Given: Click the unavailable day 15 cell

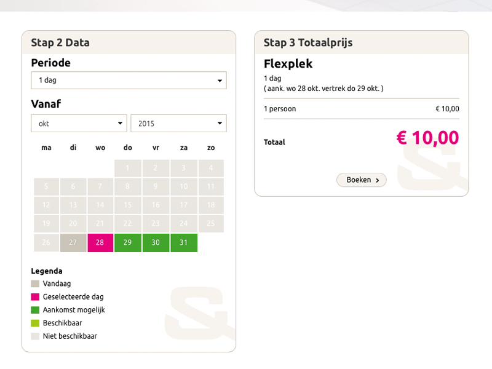Looking at the screenshot, I should pos(128,205).
